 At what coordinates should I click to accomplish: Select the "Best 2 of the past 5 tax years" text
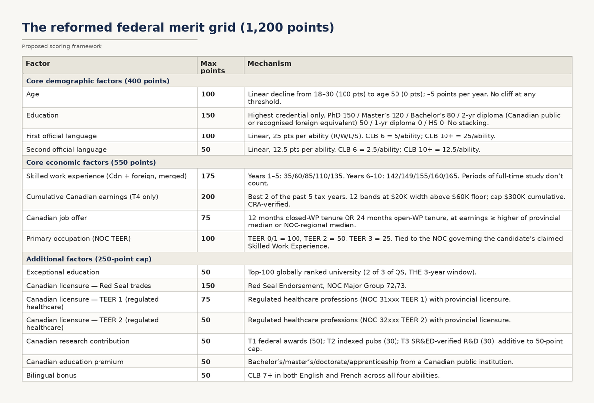click(406, 200)
